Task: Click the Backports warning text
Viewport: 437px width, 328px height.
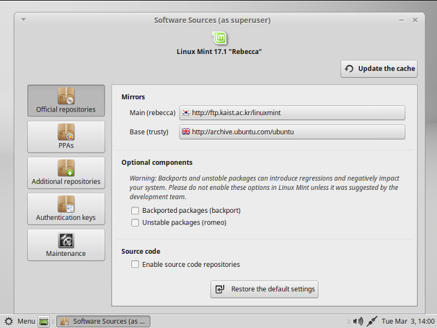Action: click(264, 187)
